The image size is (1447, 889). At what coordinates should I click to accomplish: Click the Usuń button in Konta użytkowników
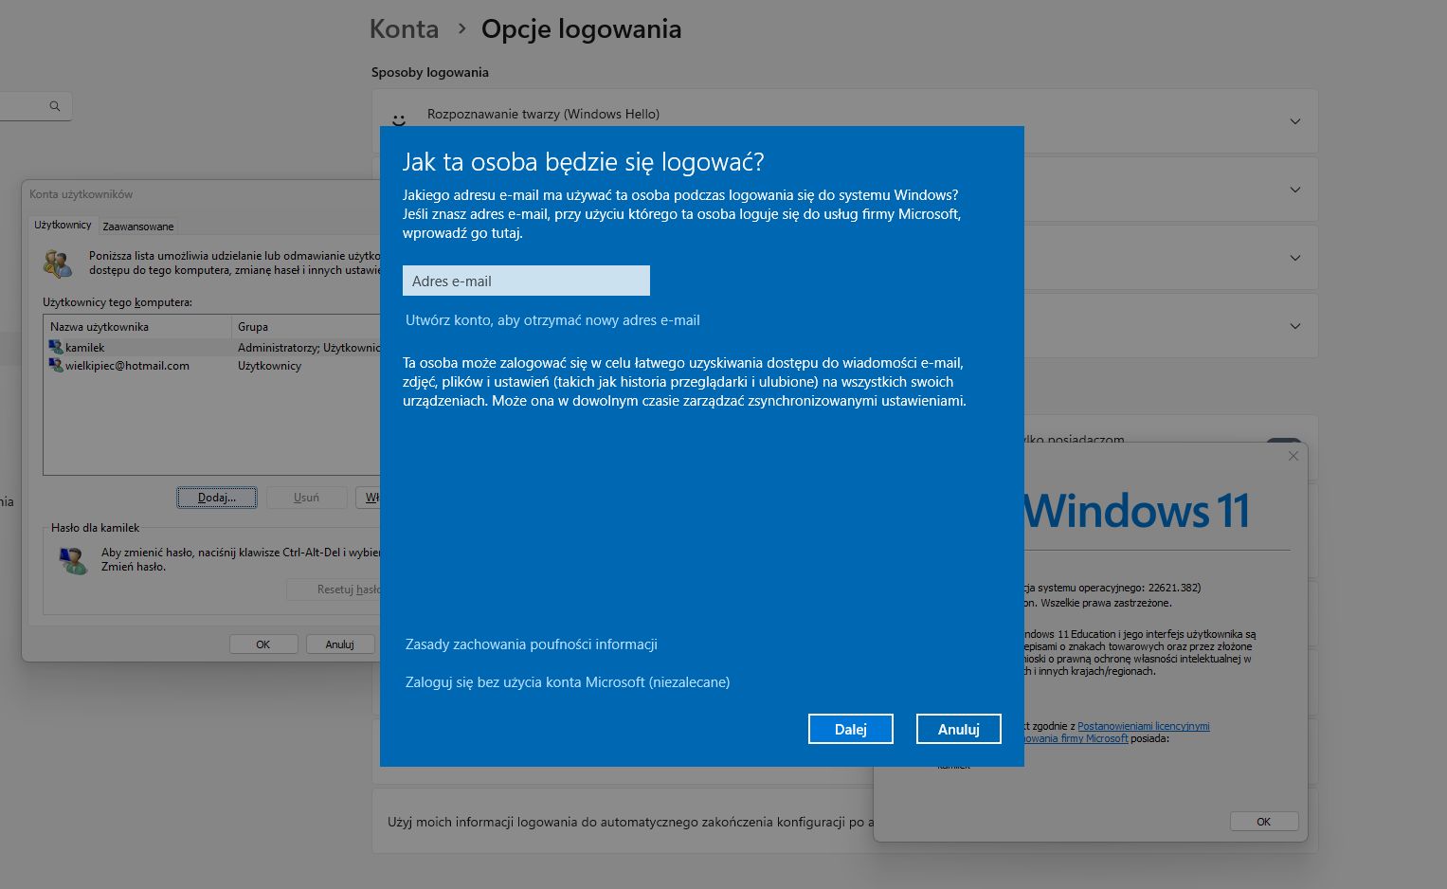pyautogui.click(x=306, y=498)
